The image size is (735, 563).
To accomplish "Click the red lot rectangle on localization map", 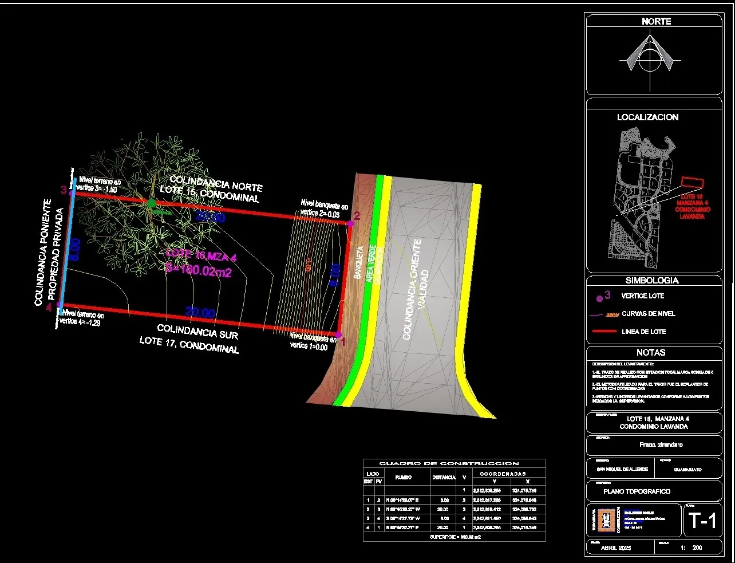I will [692, 183].
